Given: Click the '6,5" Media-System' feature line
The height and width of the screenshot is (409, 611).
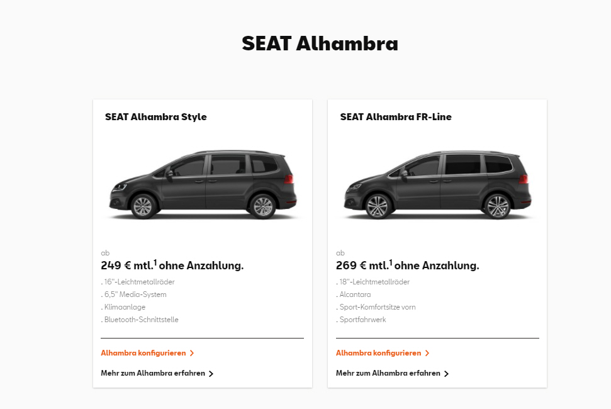Looking at the screenshot, I should [x=135, y=294].
